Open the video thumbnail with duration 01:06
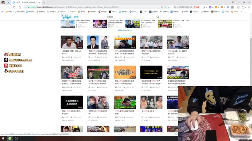This screenshot has height=141, width=252. point(98,102)
